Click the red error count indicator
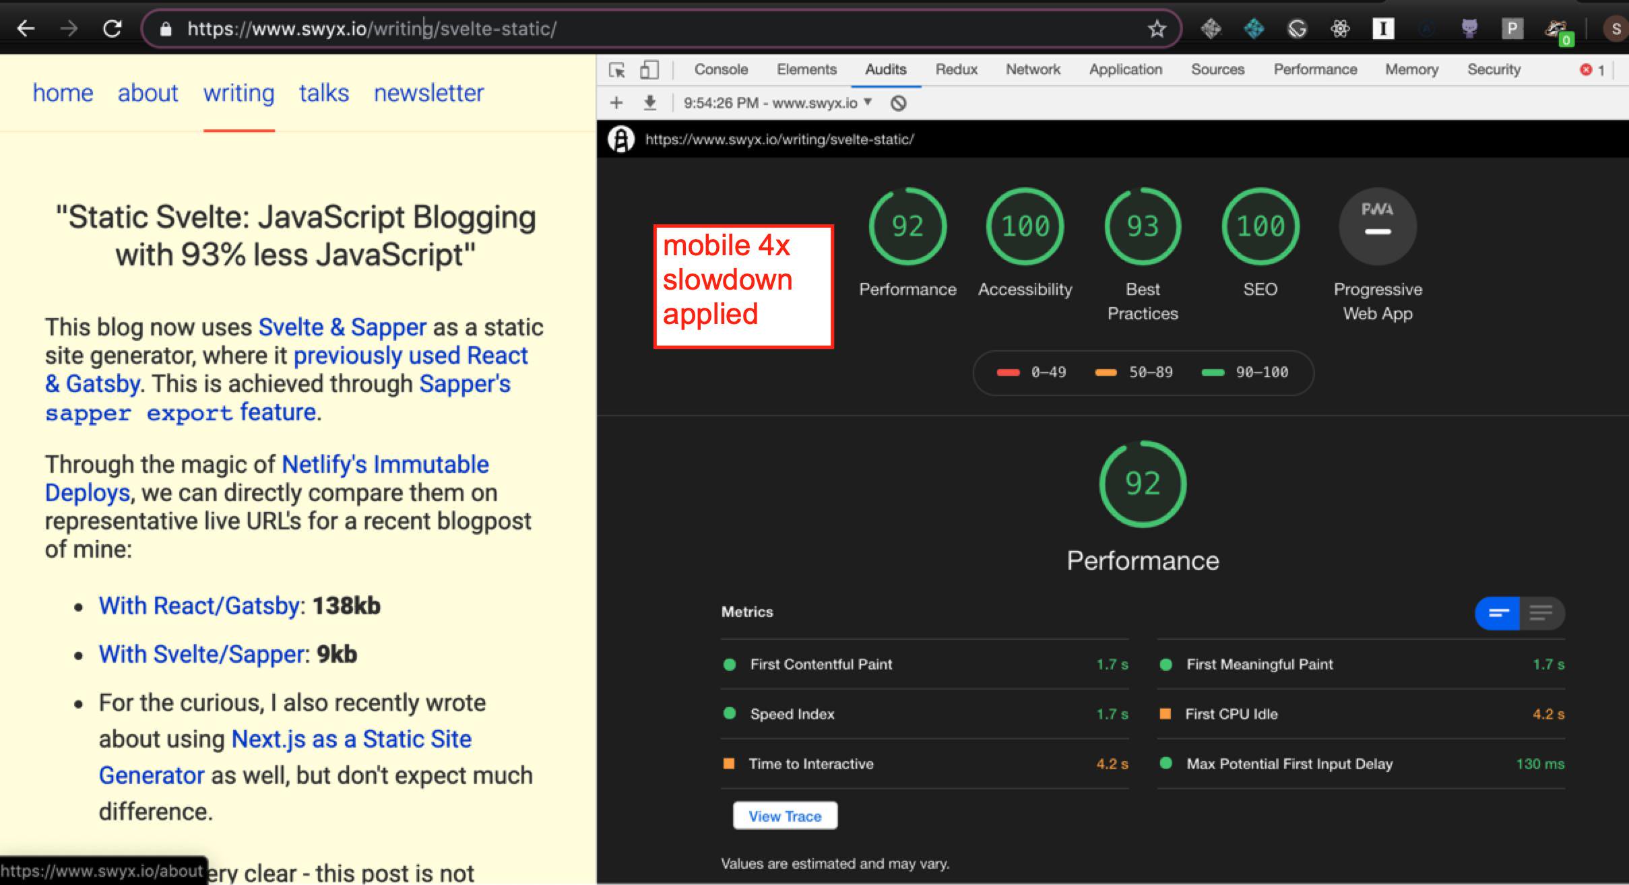 1593,70
